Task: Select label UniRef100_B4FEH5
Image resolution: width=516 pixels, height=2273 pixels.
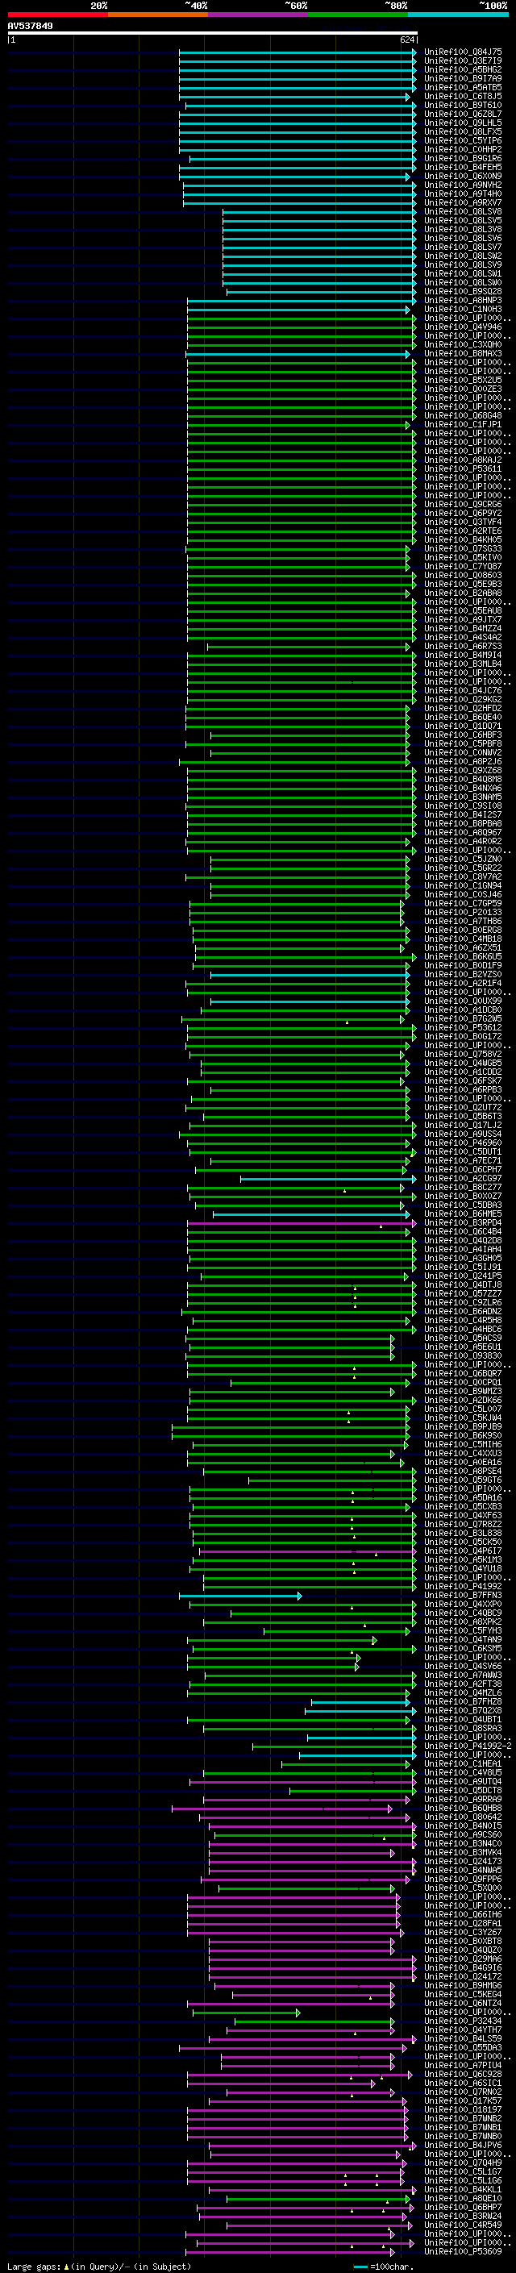Action: pyautogui.click(x=463, y=168)
